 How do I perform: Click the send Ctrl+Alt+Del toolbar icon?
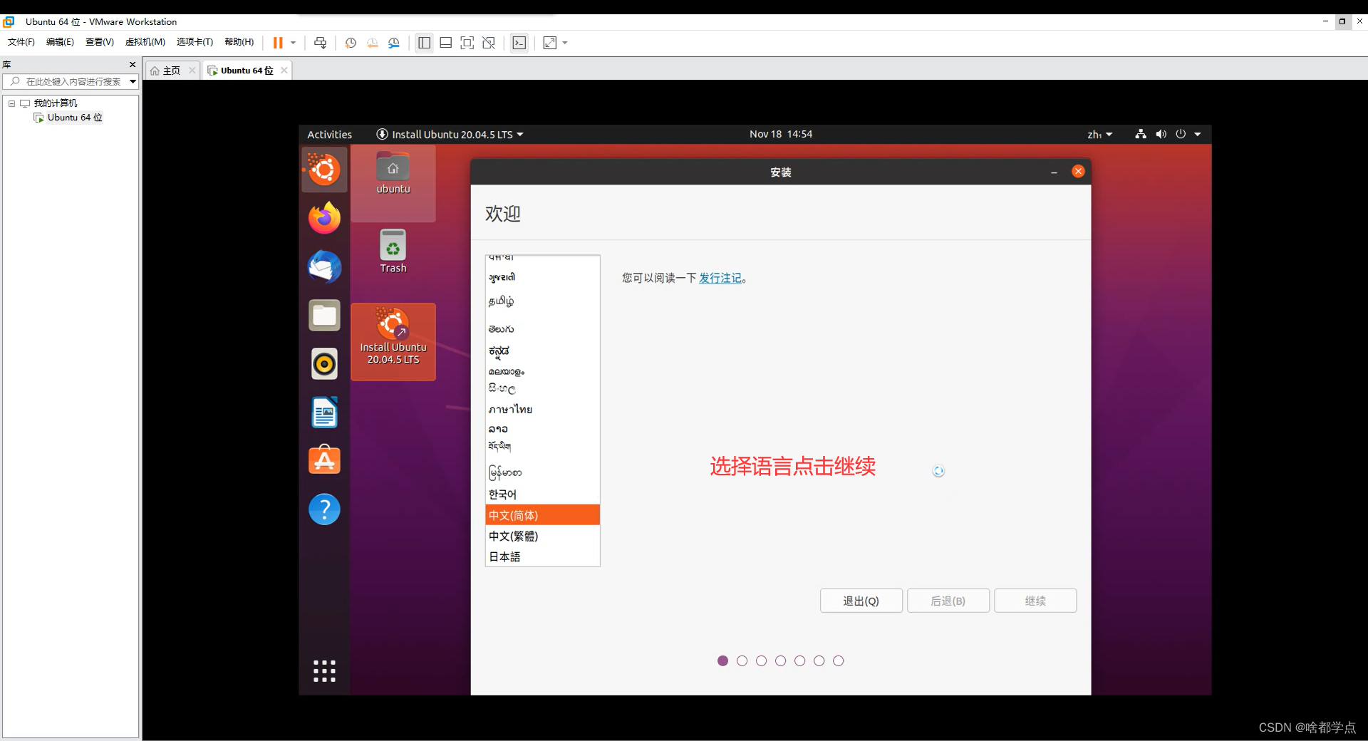coord(321,43)
